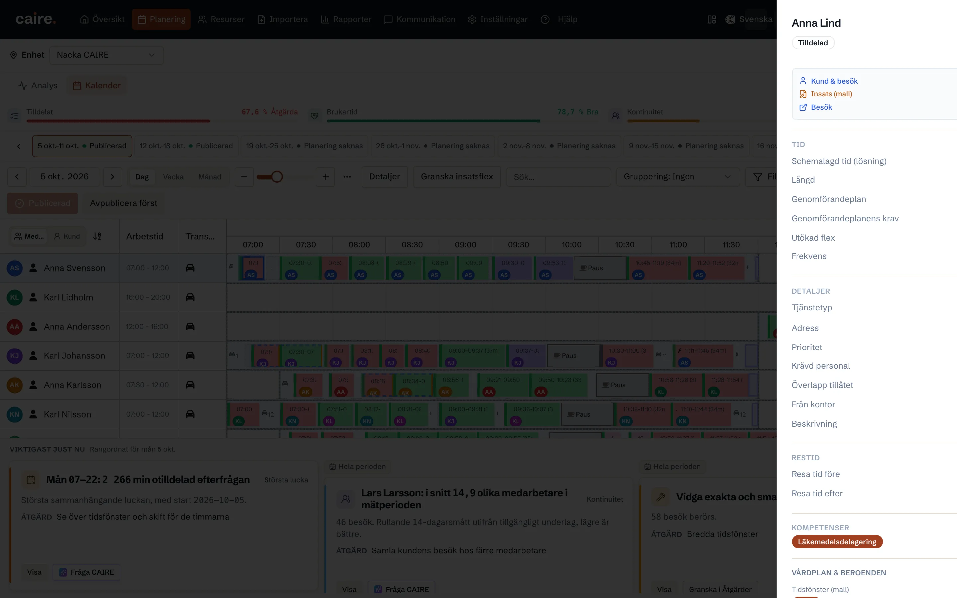Switch to the Analys tab

coord(38,85)
